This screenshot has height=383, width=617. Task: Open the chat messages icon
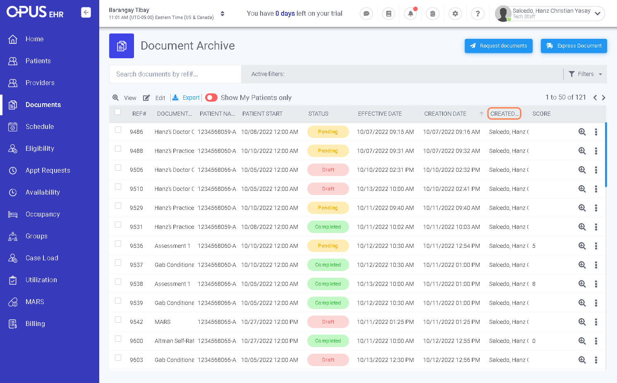coord(366,14)
